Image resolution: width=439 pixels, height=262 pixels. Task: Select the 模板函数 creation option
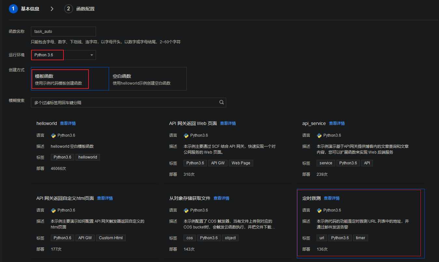70,79
